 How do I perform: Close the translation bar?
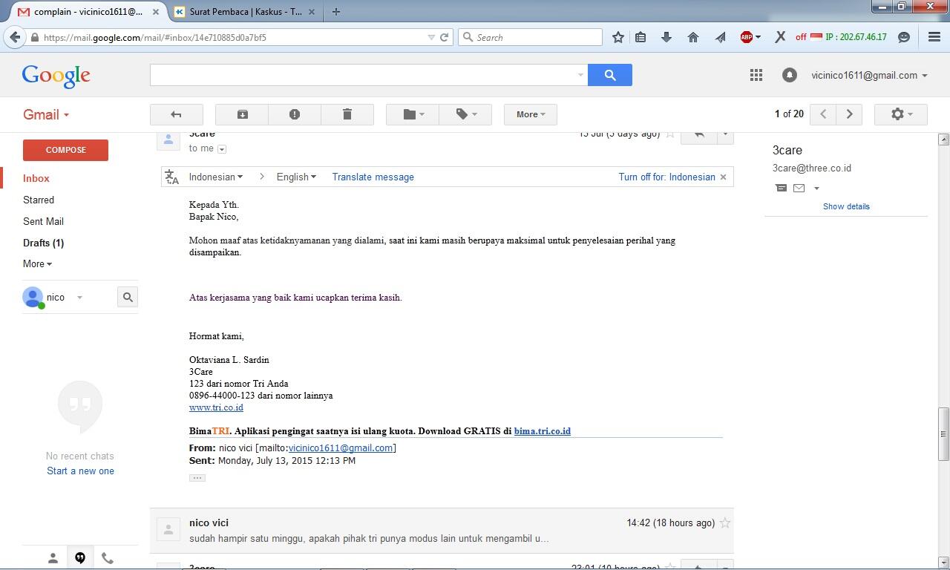coord(723,177)
